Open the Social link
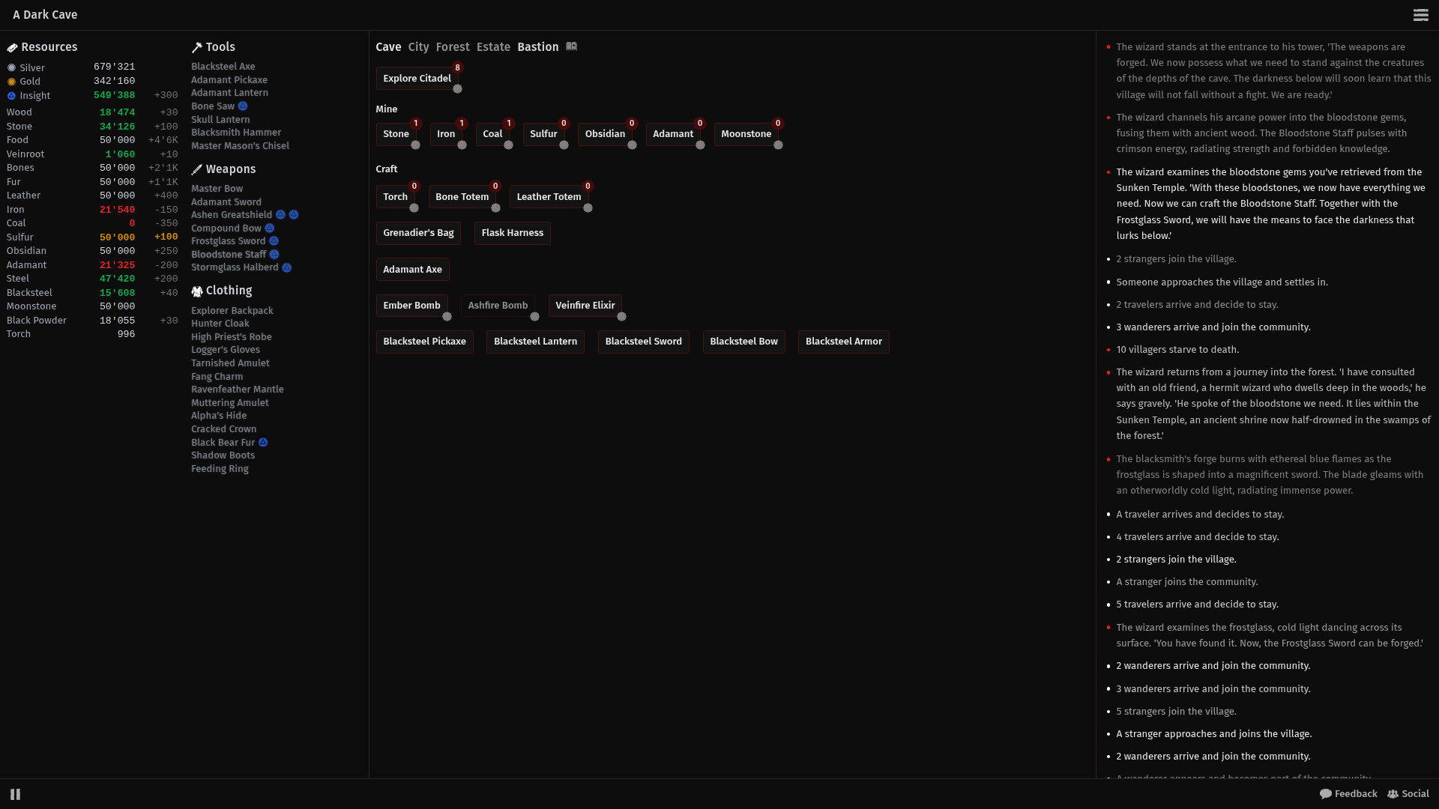 (x=1408, y=794)
